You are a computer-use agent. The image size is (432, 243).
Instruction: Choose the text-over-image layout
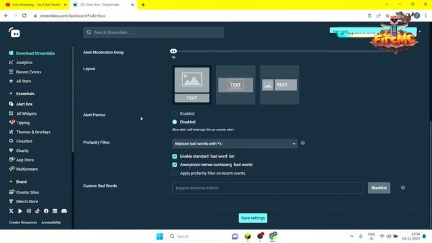point(236,85)
